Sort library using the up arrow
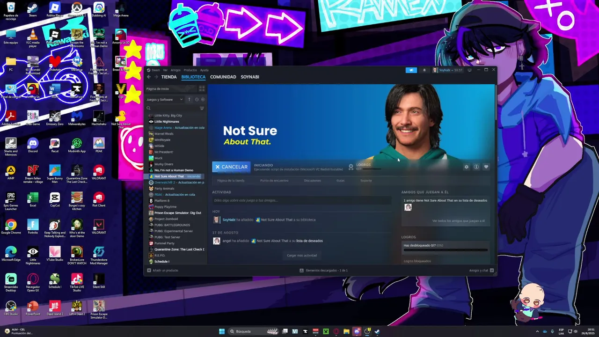 coord(189,99)
